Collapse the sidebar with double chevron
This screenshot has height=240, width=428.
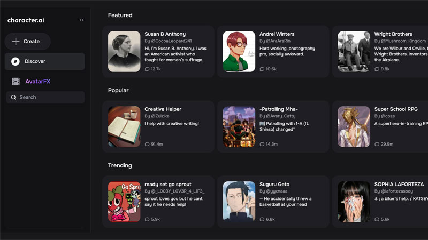tap(82, 20)
